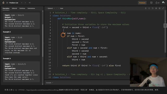Click the notes icon at editor right edge
The width and height of the screenshot is (167, 94).
pos(165,26)
